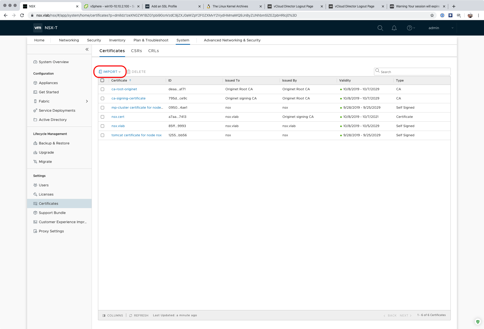The image size is (484, 329).
Task: Click the Columns icon in table footer
Action: tap(104, 315)
